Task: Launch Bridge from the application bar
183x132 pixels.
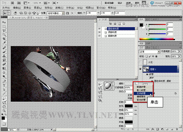Action: point(13,3)
